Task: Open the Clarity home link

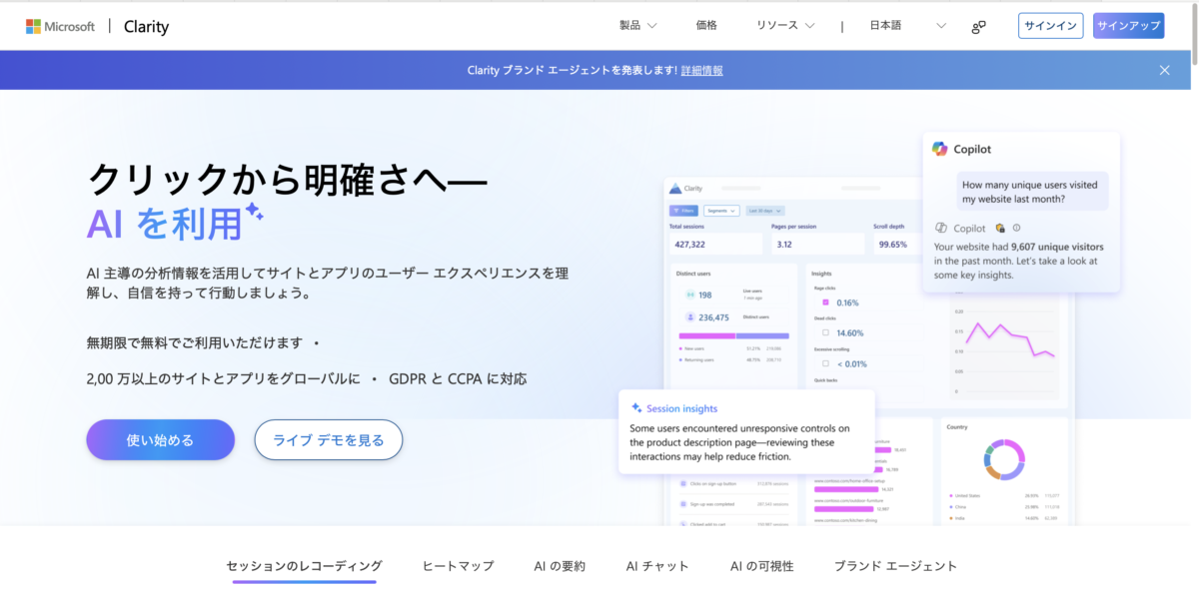Action: pyautogui.click(x=146, y=27)
